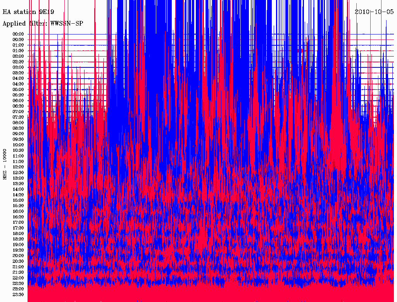Click the 22:30 time label

point(18,283)
